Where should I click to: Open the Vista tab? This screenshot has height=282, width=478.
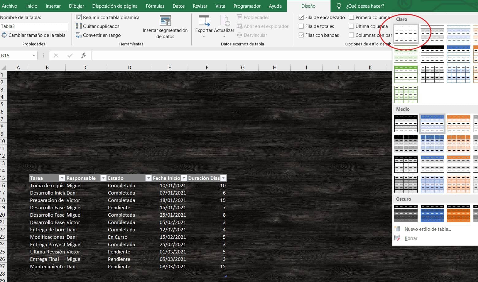tap(220, 6)
